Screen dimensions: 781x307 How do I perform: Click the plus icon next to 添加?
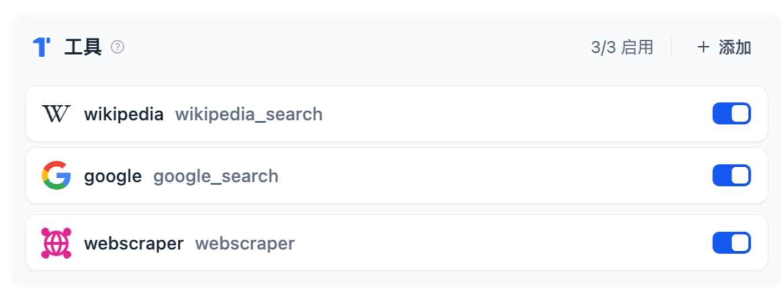point(703,47)
